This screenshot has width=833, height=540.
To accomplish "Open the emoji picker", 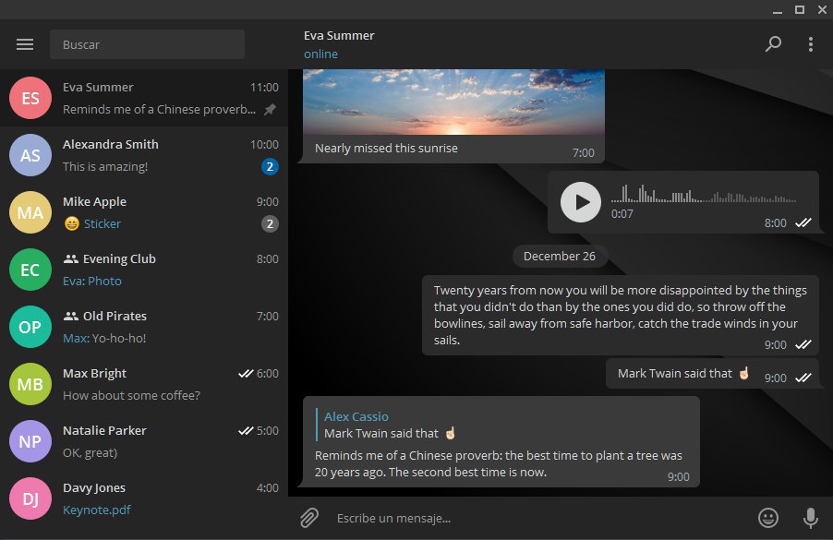I will (x=767, y=518).
